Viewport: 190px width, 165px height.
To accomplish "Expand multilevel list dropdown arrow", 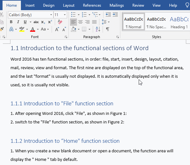I will pos(100,15).
